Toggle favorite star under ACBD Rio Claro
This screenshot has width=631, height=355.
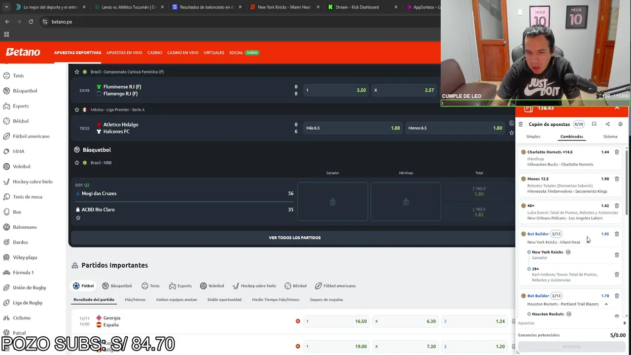(x=78, y=217)
